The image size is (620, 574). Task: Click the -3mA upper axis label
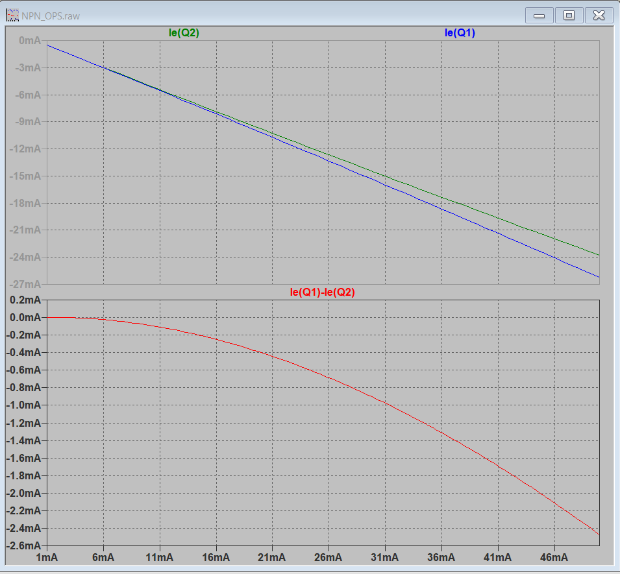28,67
